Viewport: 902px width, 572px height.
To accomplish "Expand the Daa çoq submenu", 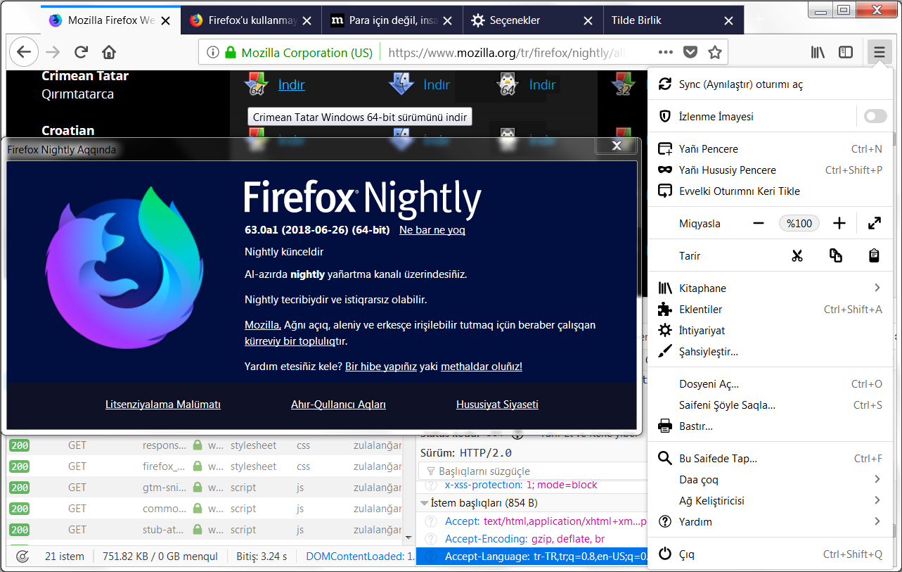I will pos(877,479).
